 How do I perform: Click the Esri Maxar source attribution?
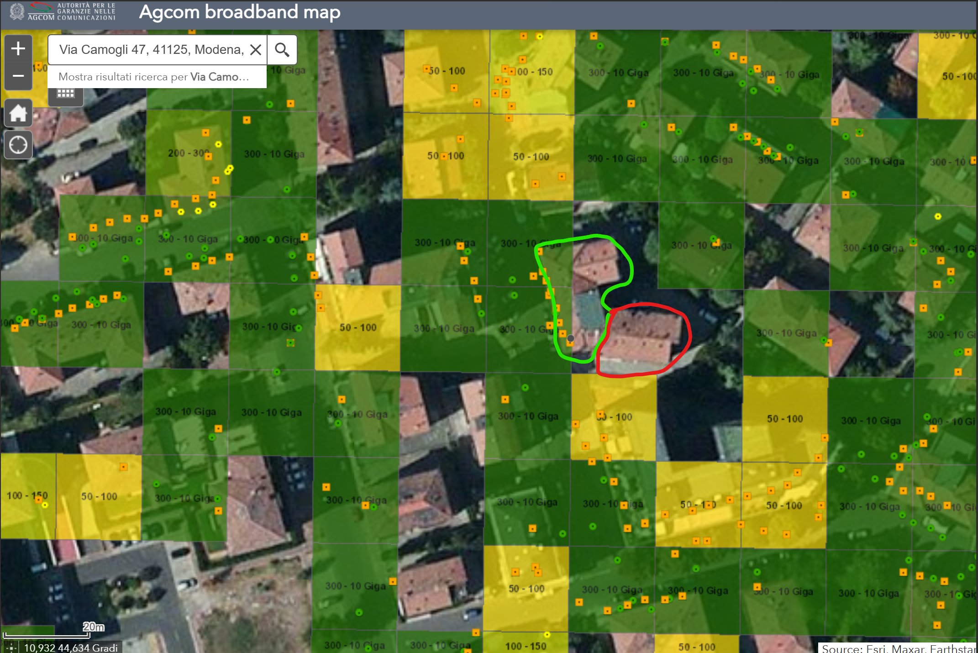point(897,648)
